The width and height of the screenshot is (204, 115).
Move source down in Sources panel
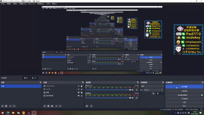pyautogui.click(x=60, y=106)
